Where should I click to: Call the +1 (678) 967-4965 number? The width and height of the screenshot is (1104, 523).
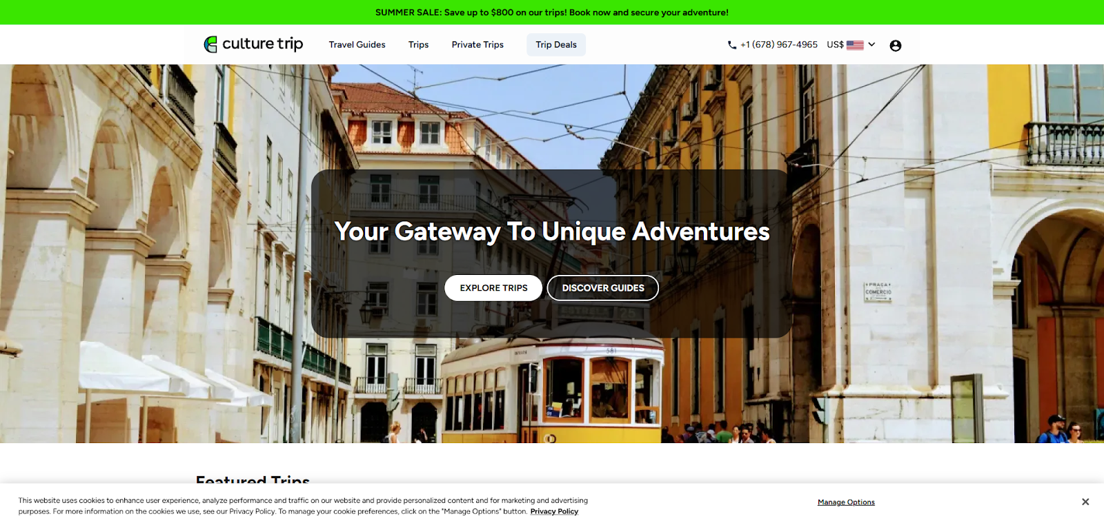[x=779, y=45]
